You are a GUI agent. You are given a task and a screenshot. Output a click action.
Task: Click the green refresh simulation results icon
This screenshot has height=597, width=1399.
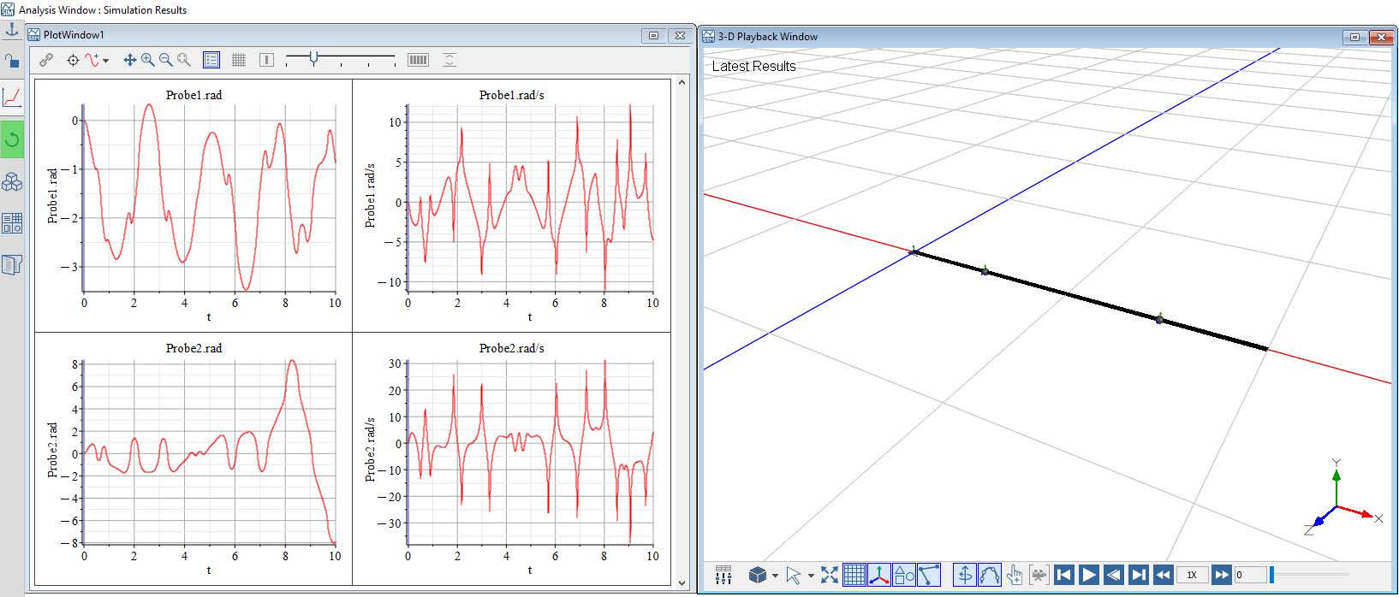point(12,139)
